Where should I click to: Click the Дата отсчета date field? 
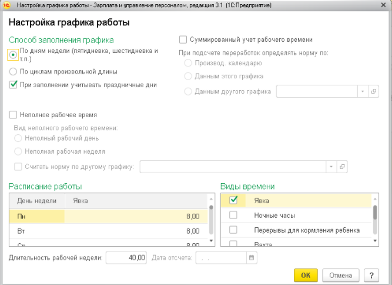221,257
